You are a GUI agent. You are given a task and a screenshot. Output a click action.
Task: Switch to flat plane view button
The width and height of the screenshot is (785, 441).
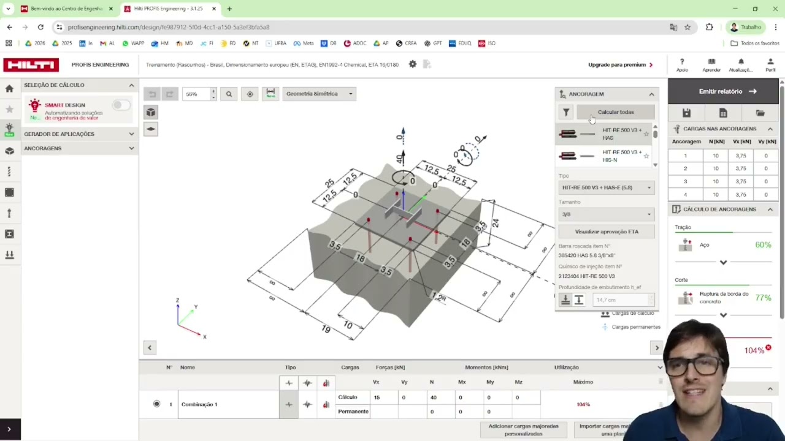pyautogui.click(x=151, y=129)
